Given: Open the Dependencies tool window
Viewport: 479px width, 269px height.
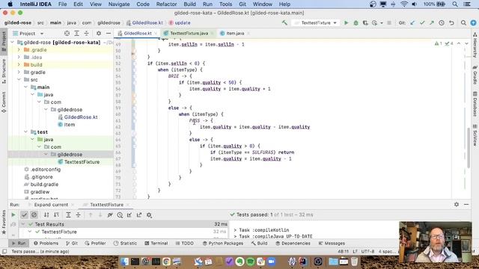Looking at the screenshot, I should tap(293, 244).
